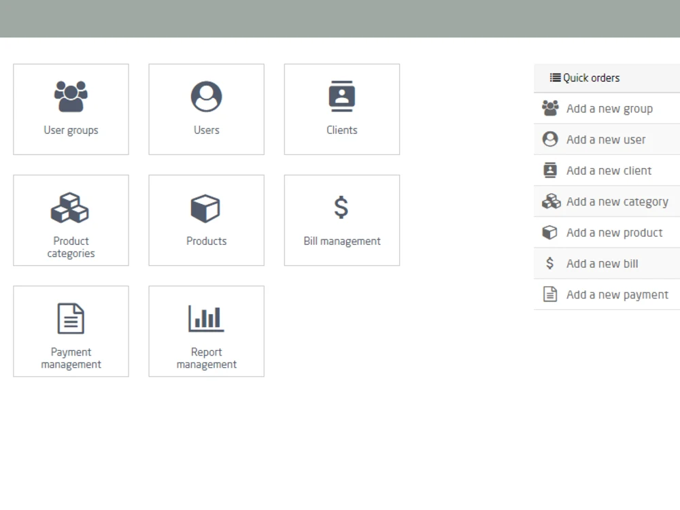Click the group icon beside Add a new group
Screen dimensions: 680x510
(x=550, y=108)
